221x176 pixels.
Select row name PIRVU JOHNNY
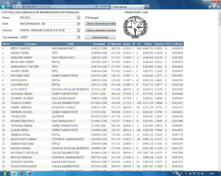21,48
